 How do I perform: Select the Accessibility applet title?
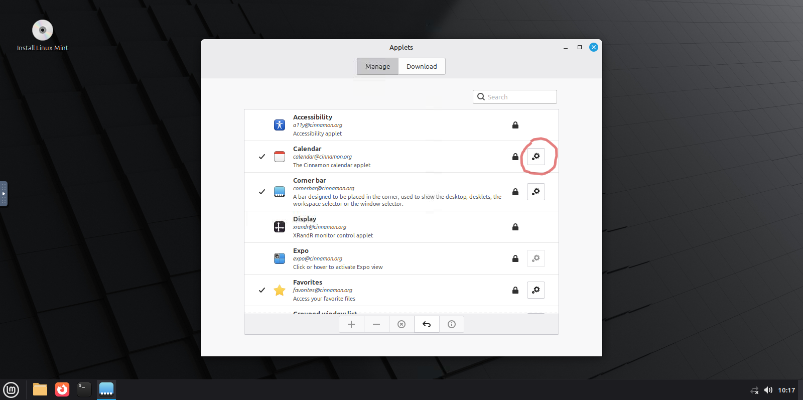coord(313,117)
